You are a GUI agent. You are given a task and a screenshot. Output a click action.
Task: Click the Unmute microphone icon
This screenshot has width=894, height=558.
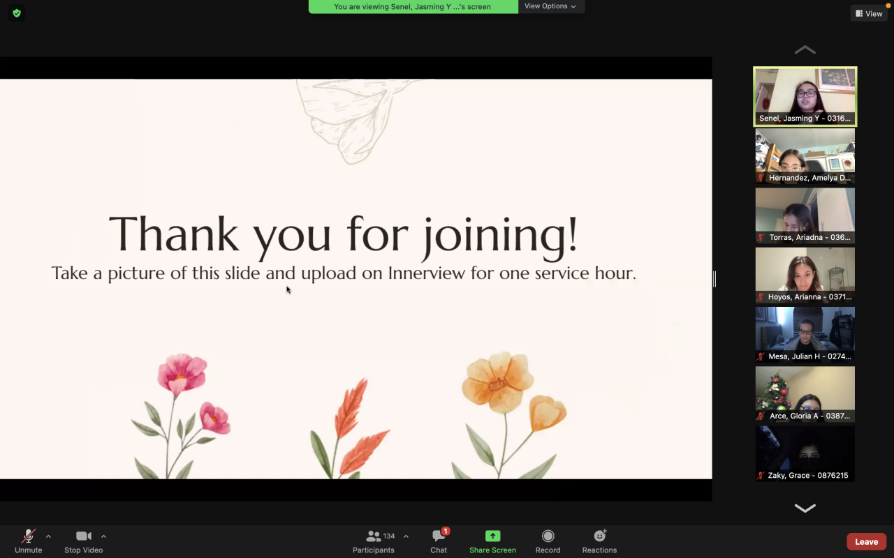(x=28, y=536)
